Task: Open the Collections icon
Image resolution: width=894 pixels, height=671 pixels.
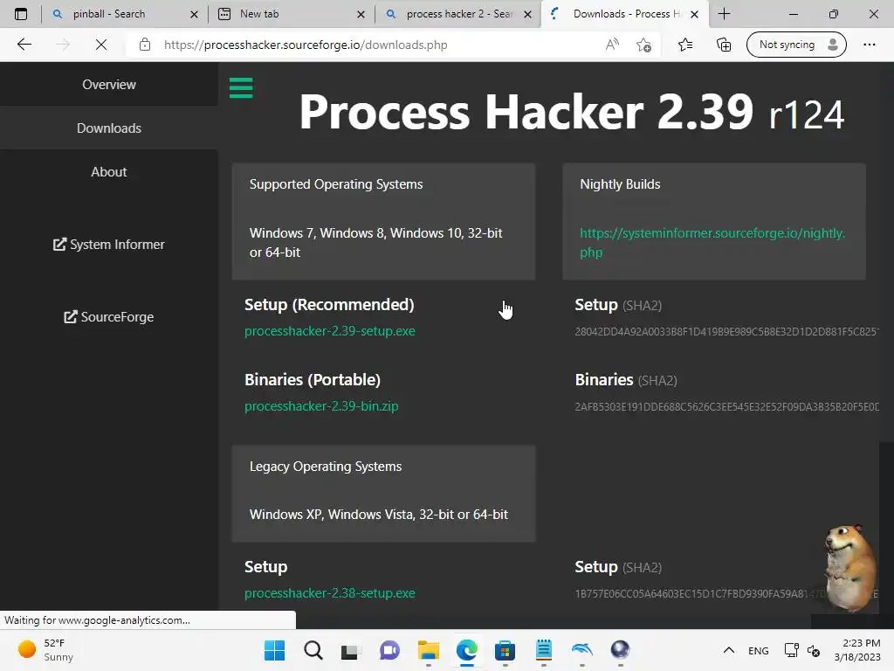Action: pos(724,45)
